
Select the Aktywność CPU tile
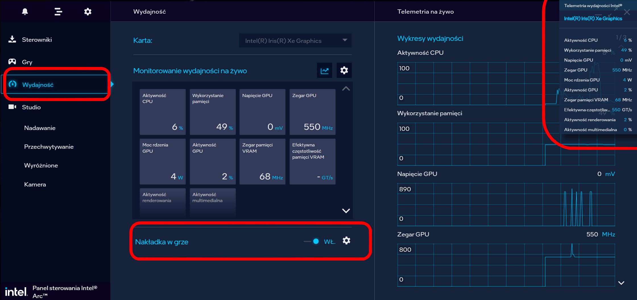pyautogui.click(x=163, y=112)
